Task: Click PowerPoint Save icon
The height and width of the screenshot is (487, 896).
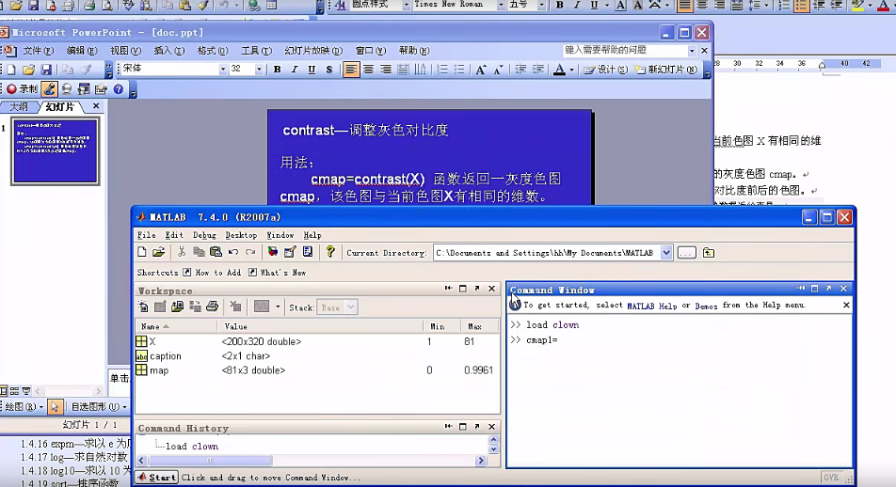Action: [46, 70]
